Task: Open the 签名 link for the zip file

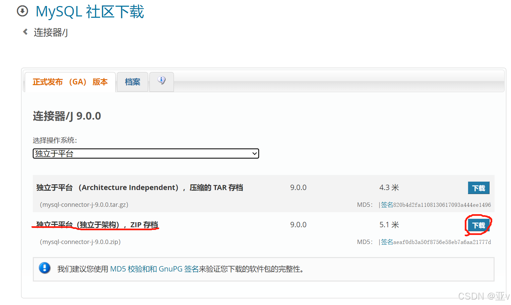Action: 387,242
